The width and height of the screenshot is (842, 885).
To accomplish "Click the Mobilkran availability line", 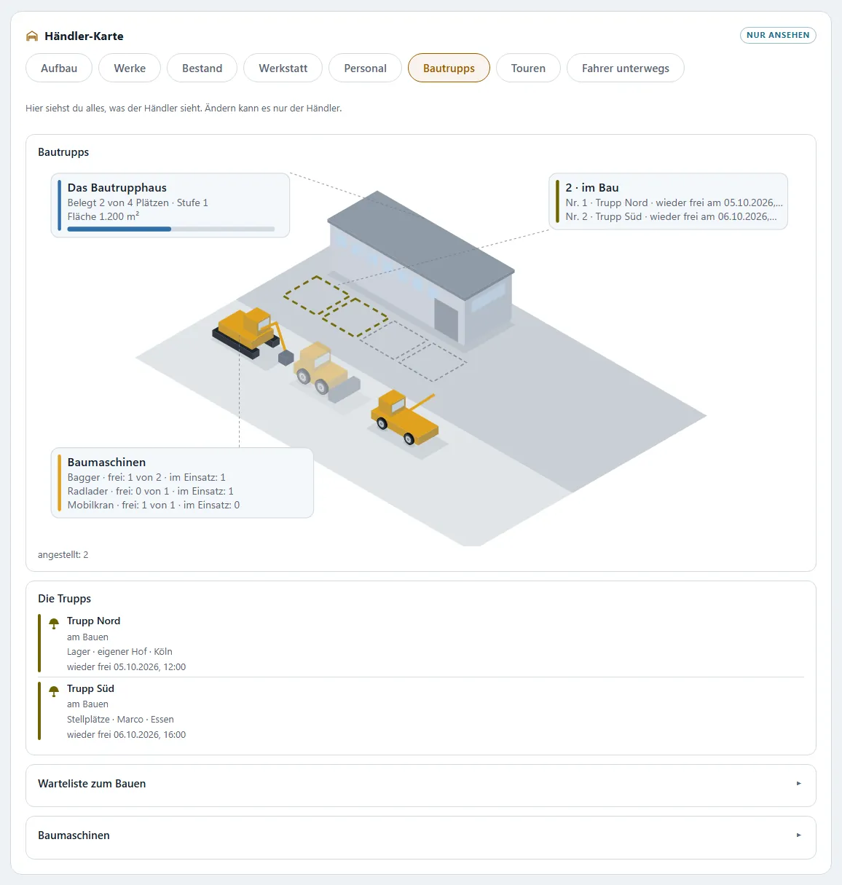I will (154, 506).
